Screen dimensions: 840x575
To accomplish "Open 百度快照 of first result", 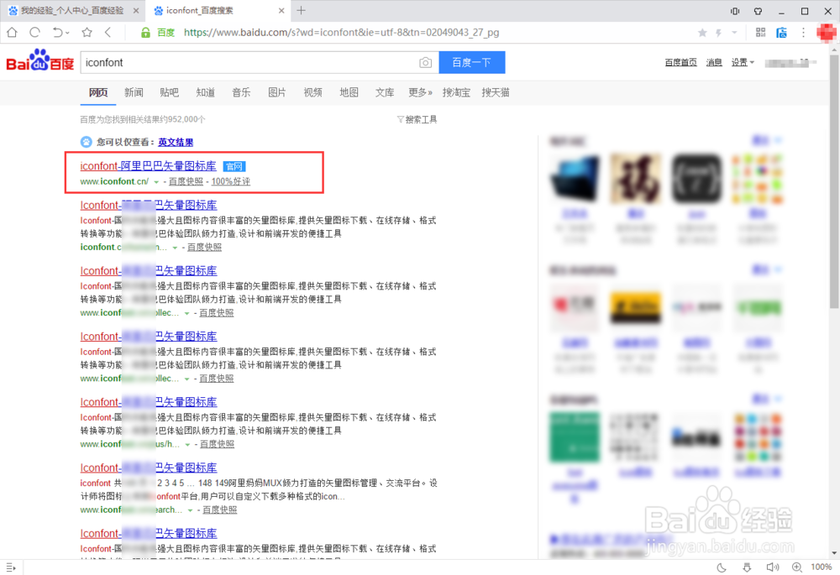I will pyautogui.click(x=186, y=181).
